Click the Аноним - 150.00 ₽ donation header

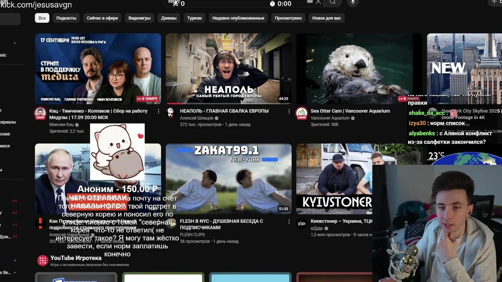click(117, 189)
